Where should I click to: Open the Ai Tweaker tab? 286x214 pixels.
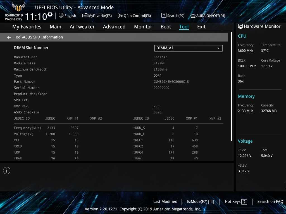82,27
